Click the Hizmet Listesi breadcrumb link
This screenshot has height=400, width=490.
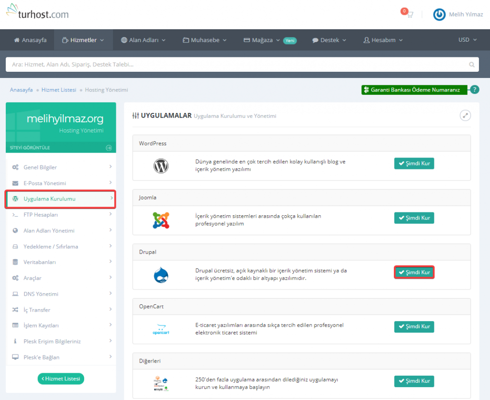tap(58, 90)
